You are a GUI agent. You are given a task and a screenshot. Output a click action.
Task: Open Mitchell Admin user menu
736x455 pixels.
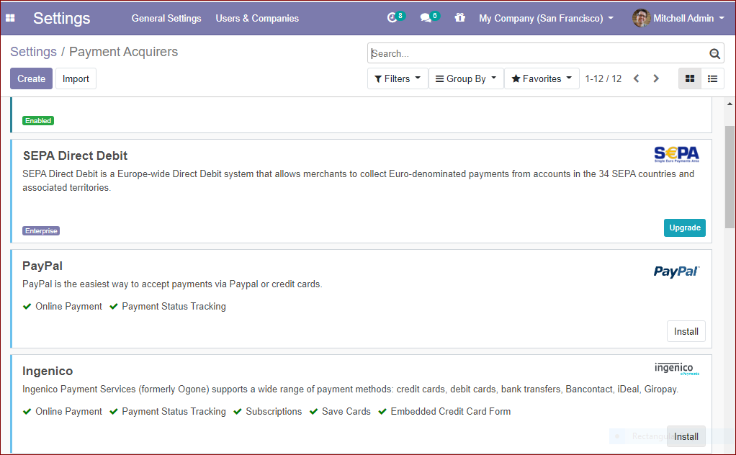678,18
